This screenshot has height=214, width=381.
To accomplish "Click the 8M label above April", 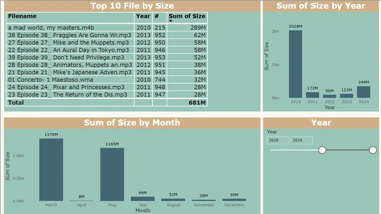I will coord(82,197).
